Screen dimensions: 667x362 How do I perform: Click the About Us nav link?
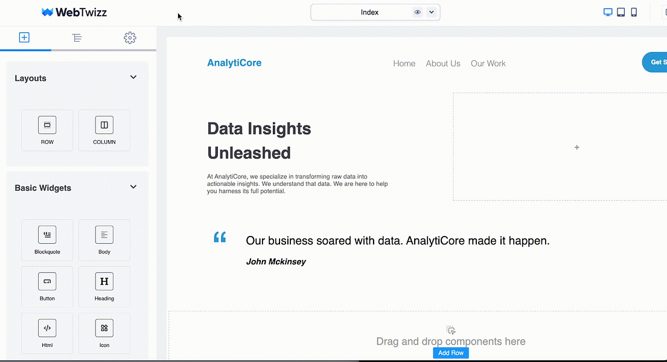click(x=443, y=63)
